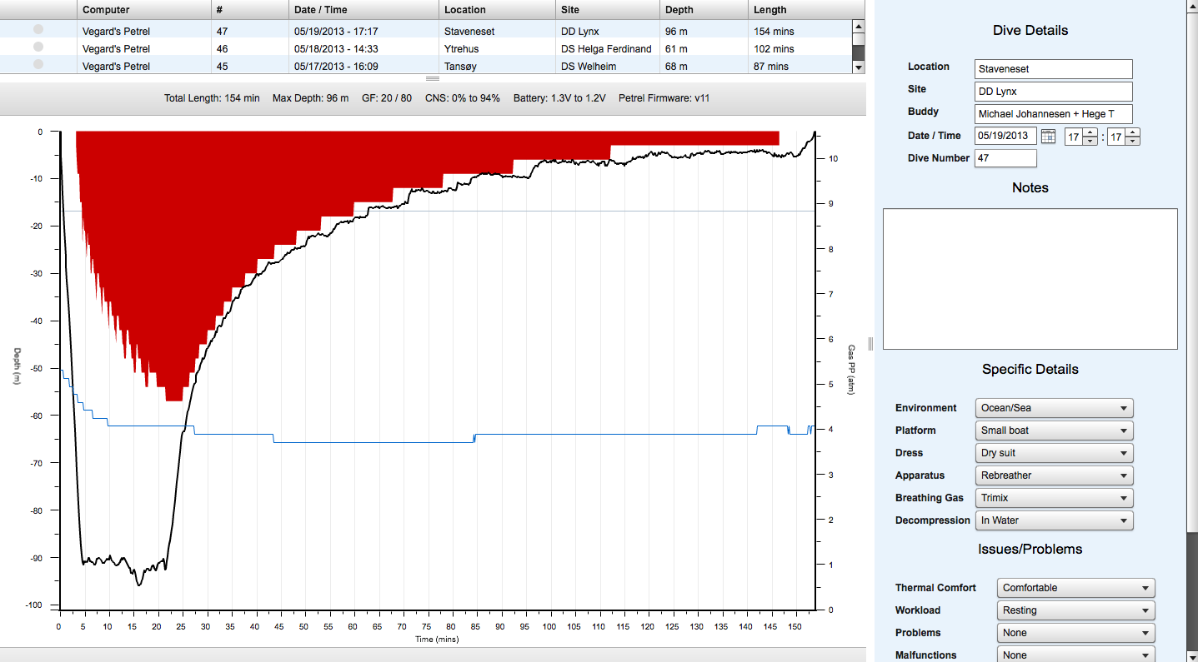Toggle the status circle for dive 45
This screenshot has width=1198, height=662.
tap(38, 64)
